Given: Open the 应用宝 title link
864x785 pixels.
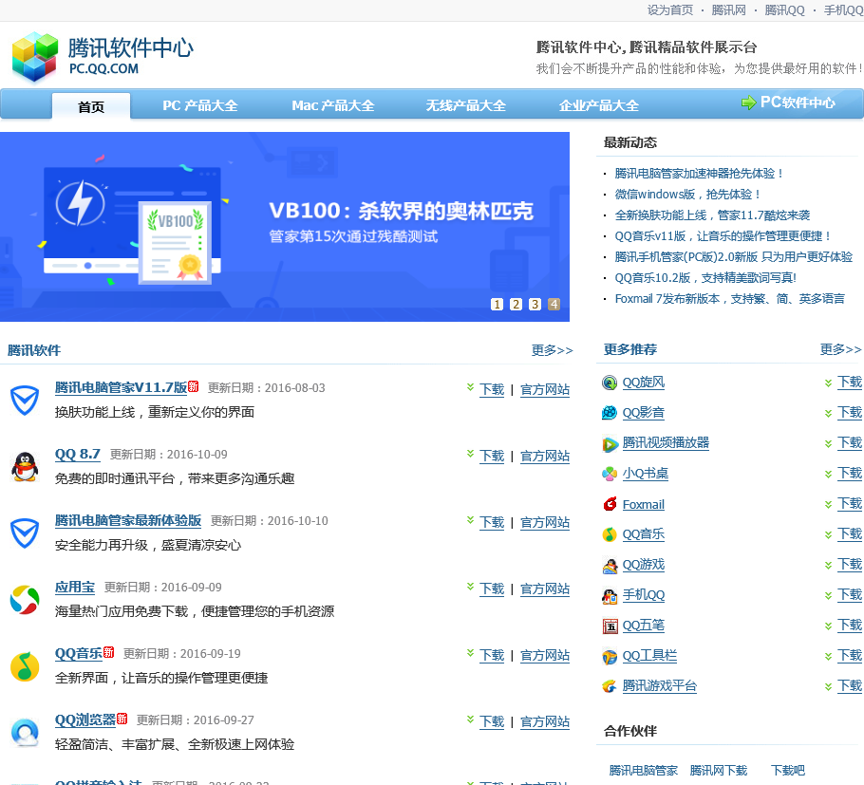Looking at the screenshot, I should pos(75,588).
